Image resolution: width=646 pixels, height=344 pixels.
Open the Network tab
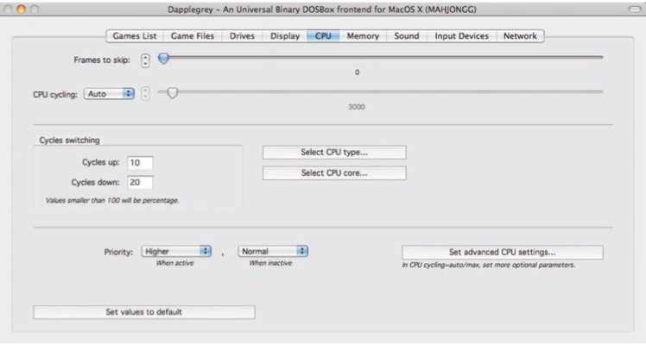521,36
